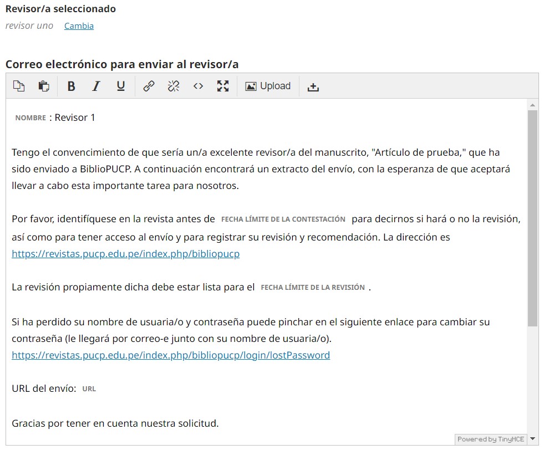Click the Powered by TinyMCE badge
The height and width of the screenshot is (450, 544).
pyautogui.click(x=490, y=439)
